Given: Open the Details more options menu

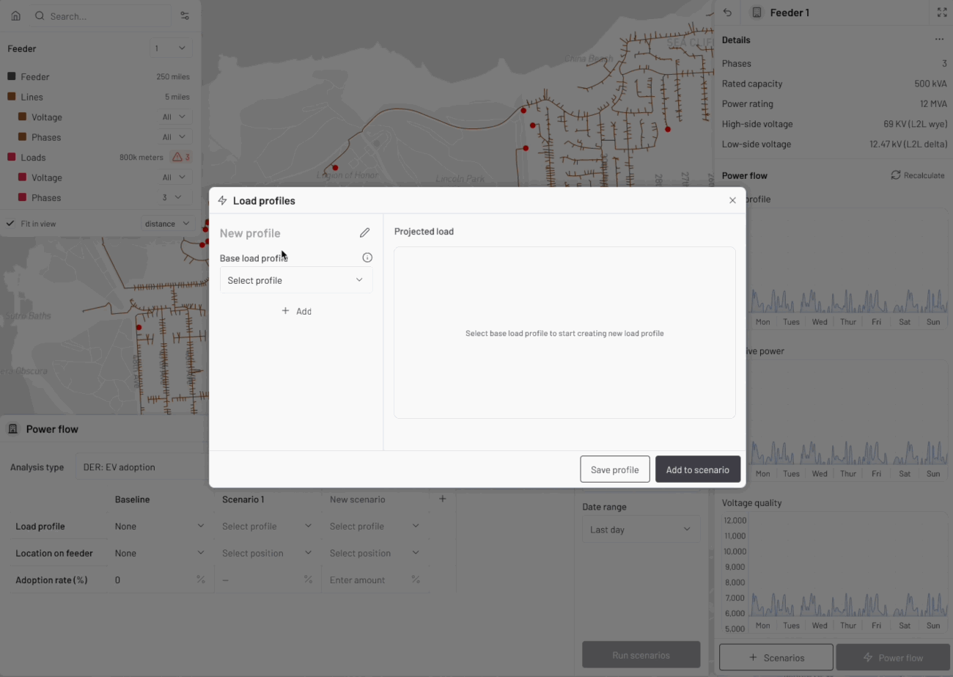Looking at the screenshot, I should click(x=939, y=40).
